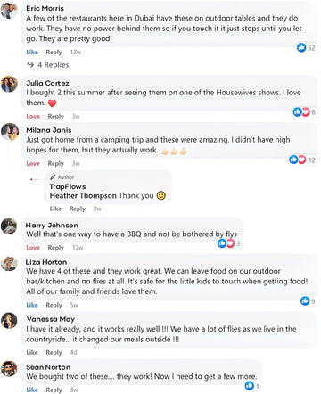
Task: Open the TrapFlows author avatar
Action: pos(35,179)
